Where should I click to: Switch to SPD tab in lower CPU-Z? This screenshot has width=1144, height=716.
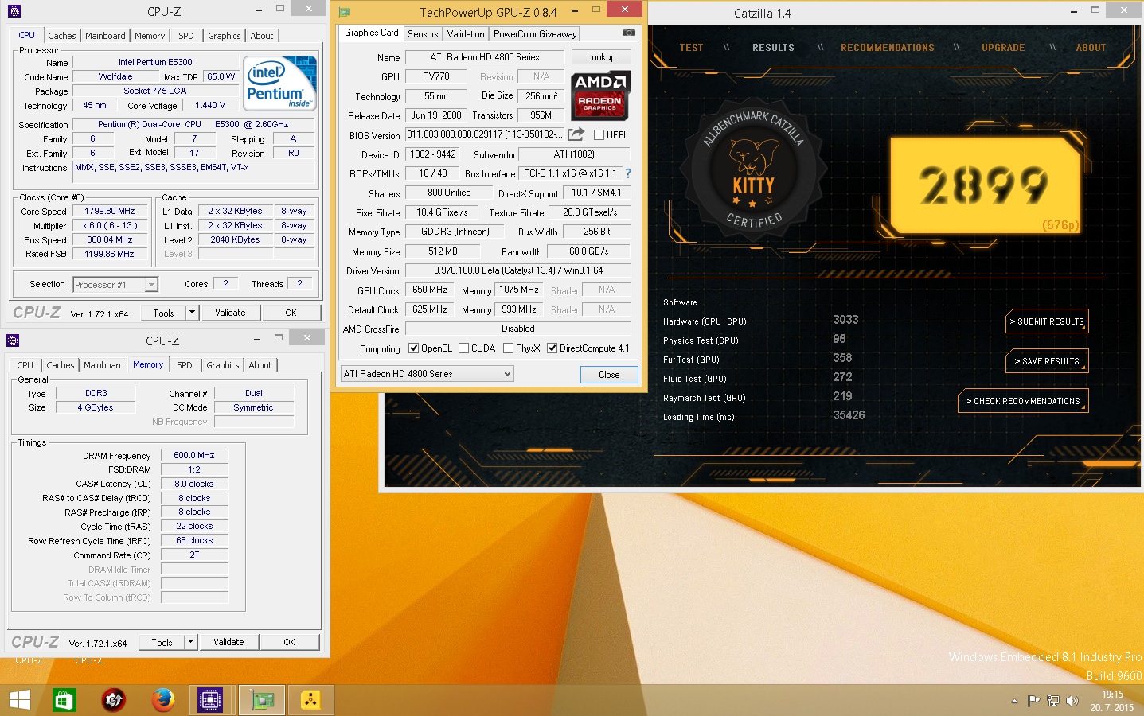coord(185,365)
